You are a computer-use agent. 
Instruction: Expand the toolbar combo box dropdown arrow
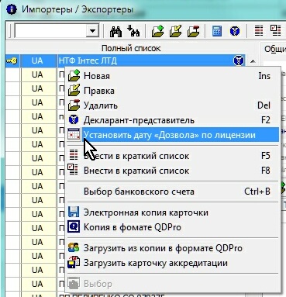click(x=92, y=31)
